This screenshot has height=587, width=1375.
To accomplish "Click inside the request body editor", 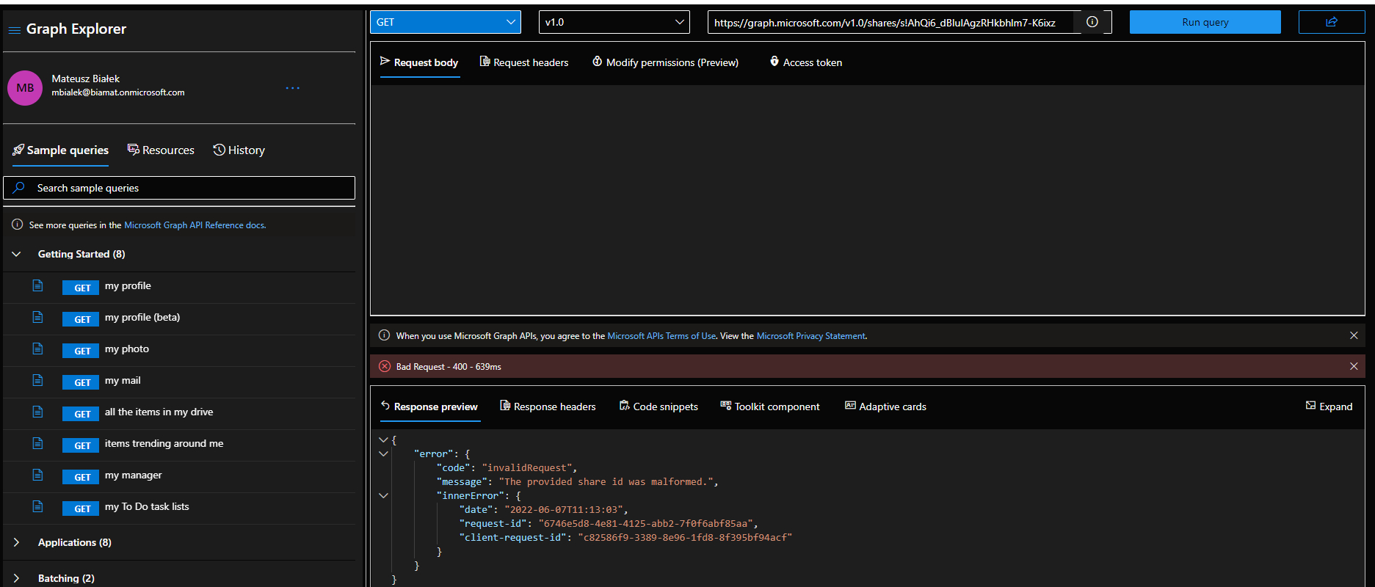I will (x=867, y=200).
